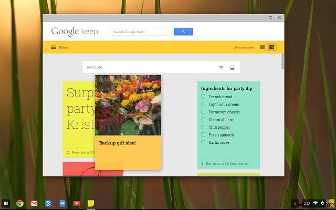Add an image note
The width and height of the screenshot is (336, 210).
tap(232, 68)
